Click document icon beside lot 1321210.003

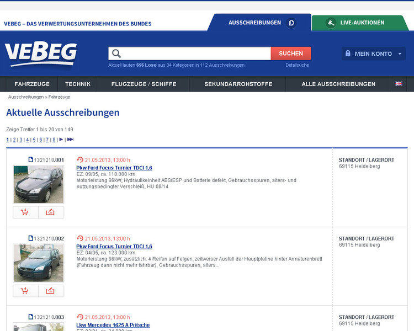(x=30, y=317)
